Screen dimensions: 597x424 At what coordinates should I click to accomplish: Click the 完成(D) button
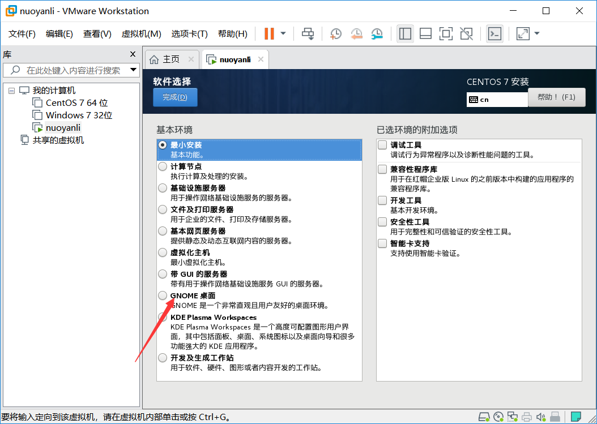(175, 97)
